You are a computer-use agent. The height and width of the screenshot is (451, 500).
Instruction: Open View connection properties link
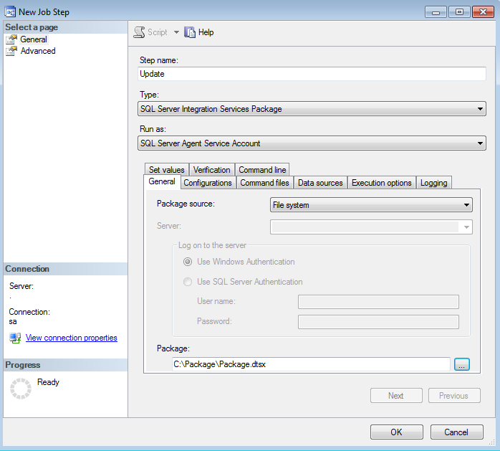point(72,338)
